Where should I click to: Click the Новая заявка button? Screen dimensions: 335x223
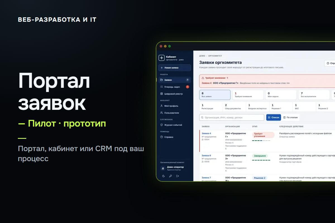pyautogui.click(x=175, y=68)
